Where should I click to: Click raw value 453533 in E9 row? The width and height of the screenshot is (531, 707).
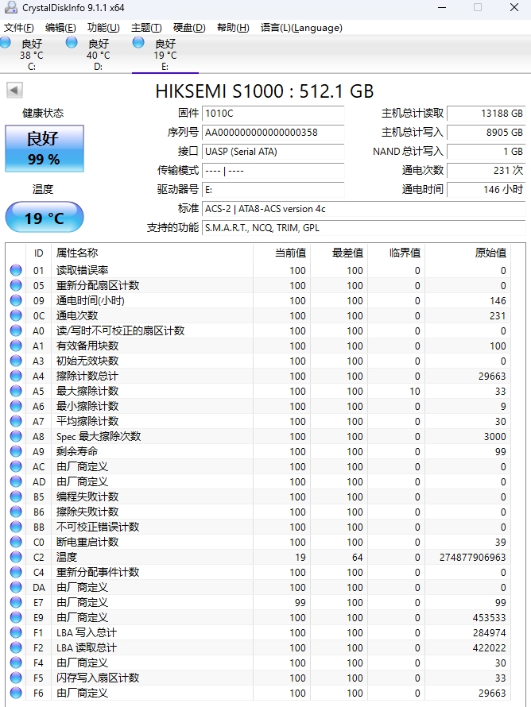pos(489,618)
